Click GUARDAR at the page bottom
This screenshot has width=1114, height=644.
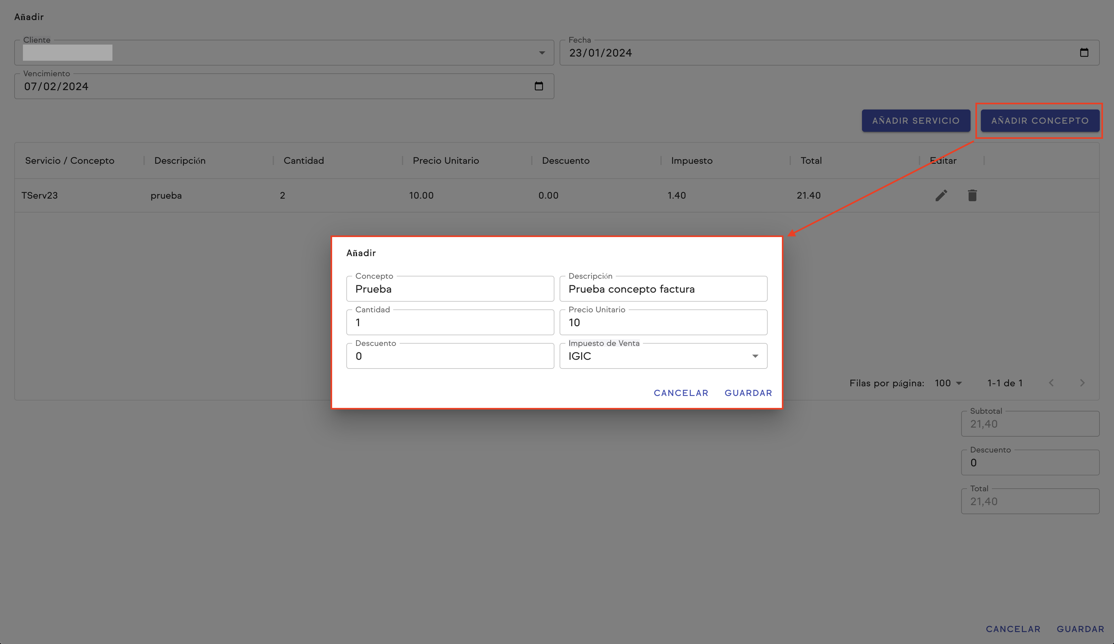coord(1080,629)
